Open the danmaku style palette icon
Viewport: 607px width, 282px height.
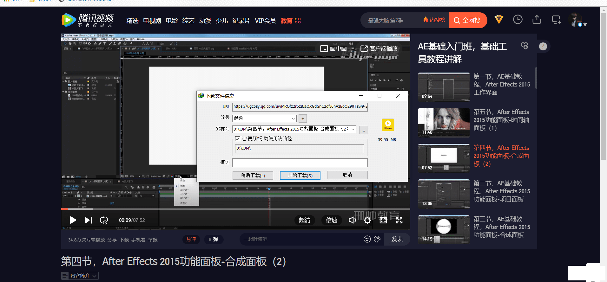377,239
